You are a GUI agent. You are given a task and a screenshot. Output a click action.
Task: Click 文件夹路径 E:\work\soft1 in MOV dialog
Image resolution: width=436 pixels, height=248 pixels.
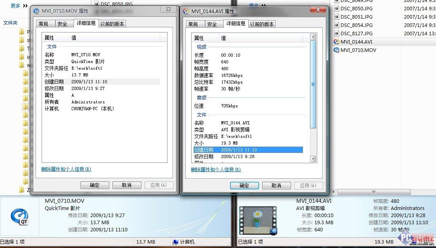(x=102, y=68)
